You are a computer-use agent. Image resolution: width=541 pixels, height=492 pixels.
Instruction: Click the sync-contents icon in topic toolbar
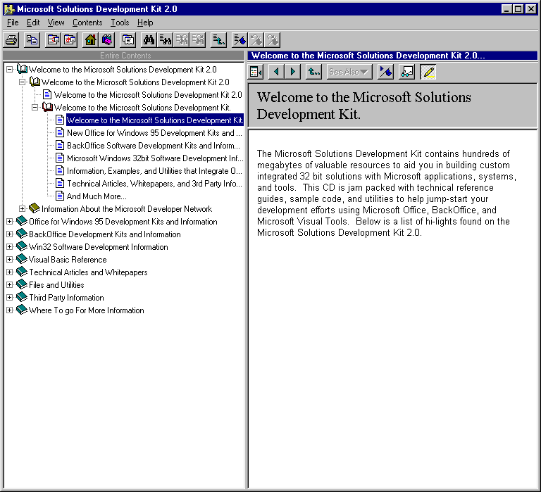[x=256, y=72]
